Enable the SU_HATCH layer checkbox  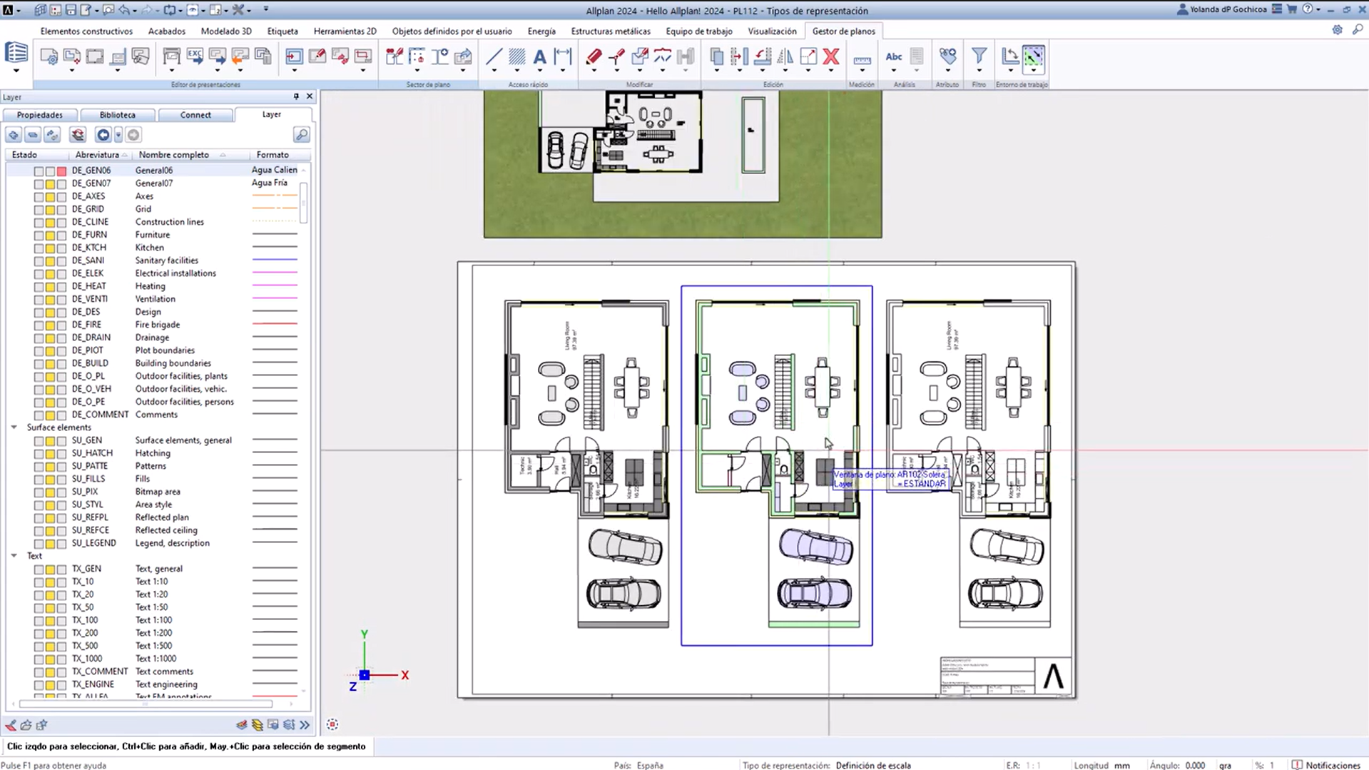(x=39, y=454)
